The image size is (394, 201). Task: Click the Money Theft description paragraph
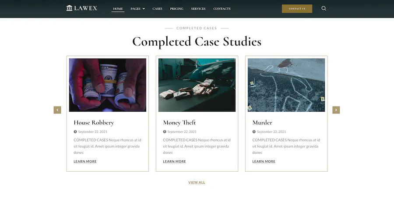click(197, 146)
